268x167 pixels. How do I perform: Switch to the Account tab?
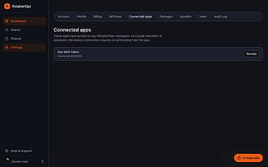(64, 16)
